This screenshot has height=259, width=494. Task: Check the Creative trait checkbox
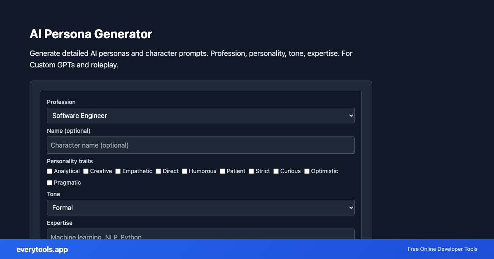[86, 171]
